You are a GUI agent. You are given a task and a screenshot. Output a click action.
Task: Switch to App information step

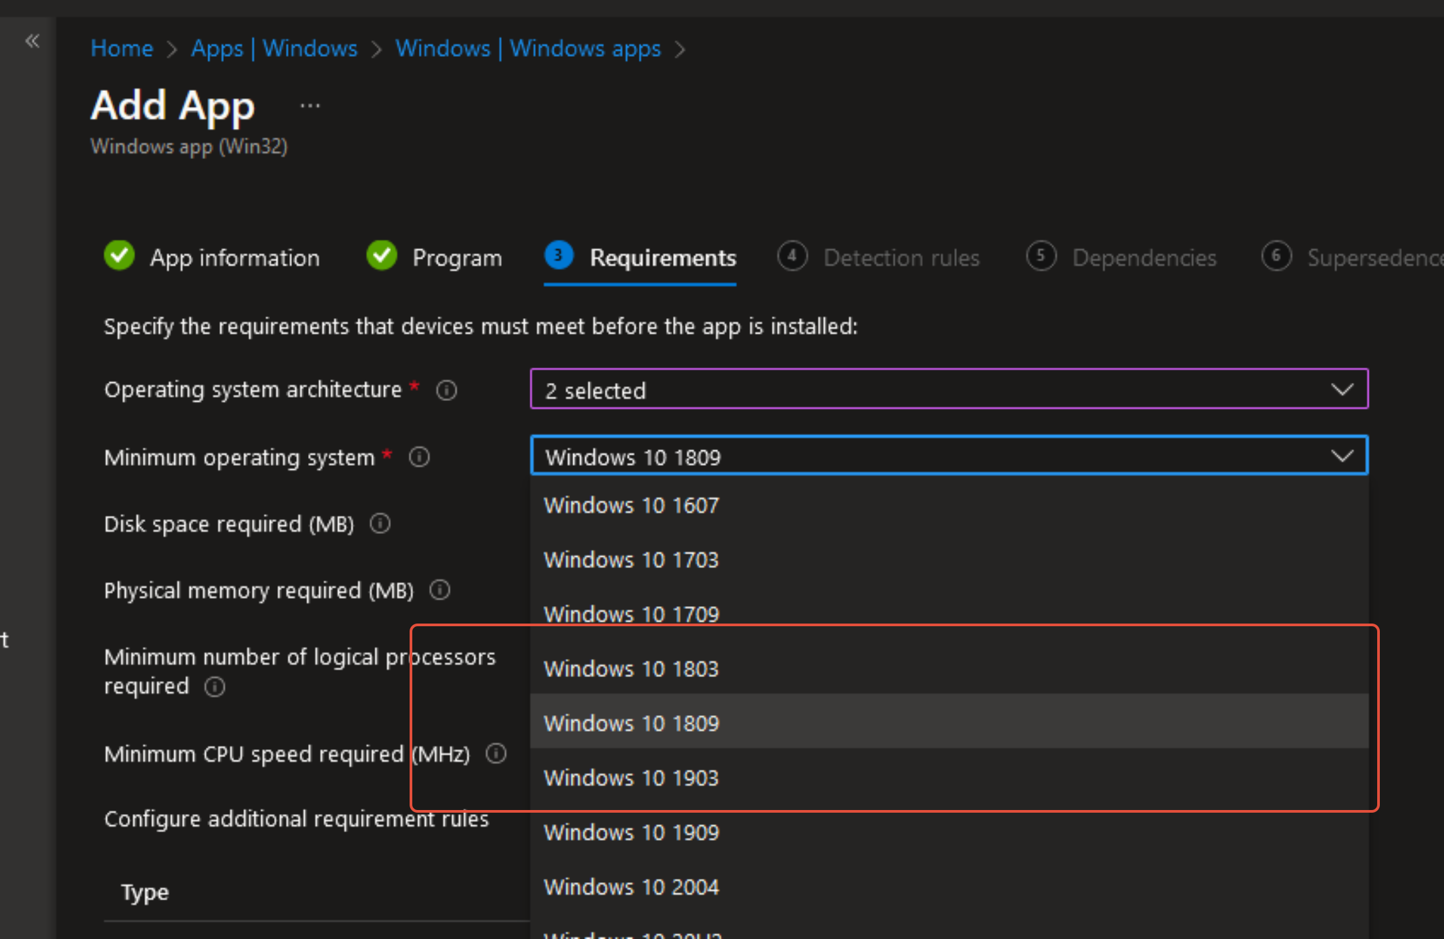pos(234,258)
